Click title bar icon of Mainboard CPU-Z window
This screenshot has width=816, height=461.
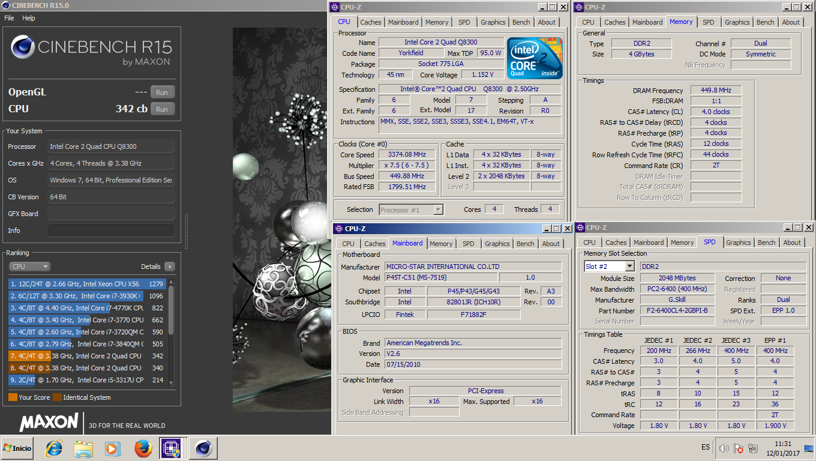338,229
